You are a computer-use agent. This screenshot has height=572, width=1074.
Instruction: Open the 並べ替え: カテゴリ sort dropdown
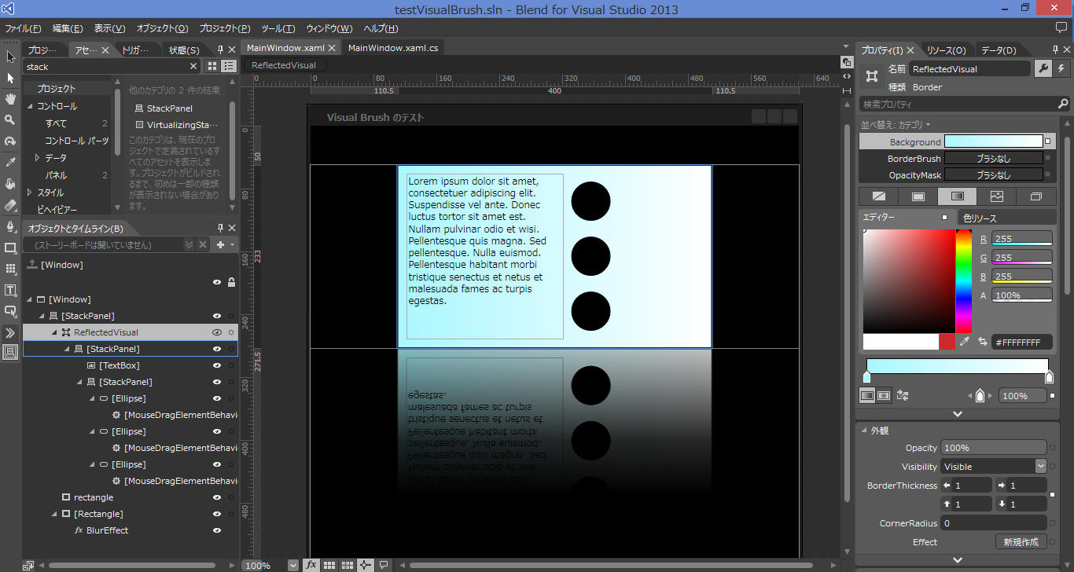coord(896,124)
